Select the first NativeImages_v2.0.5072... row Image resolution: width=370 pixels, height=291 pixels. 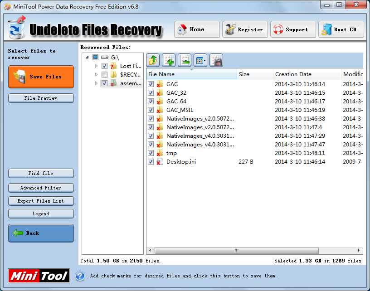coord(255,119)
